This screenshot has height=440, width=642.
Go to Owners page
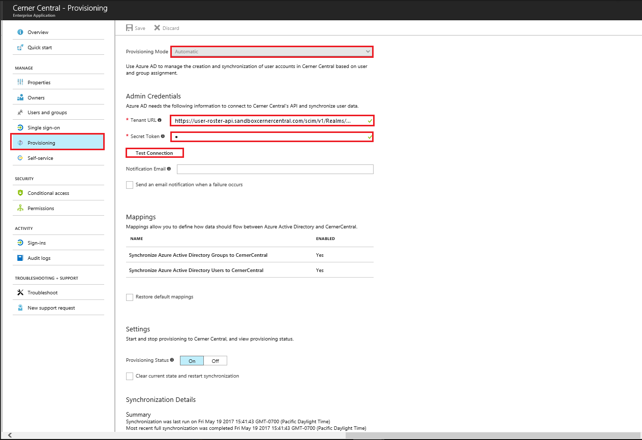point(58,97)
